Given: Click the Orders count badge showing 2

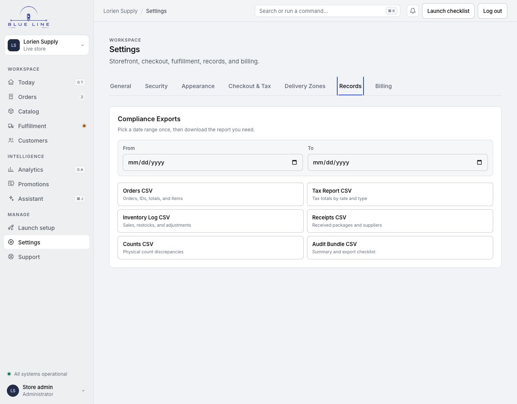Looking at the screenshot, I should pos(82,97).
